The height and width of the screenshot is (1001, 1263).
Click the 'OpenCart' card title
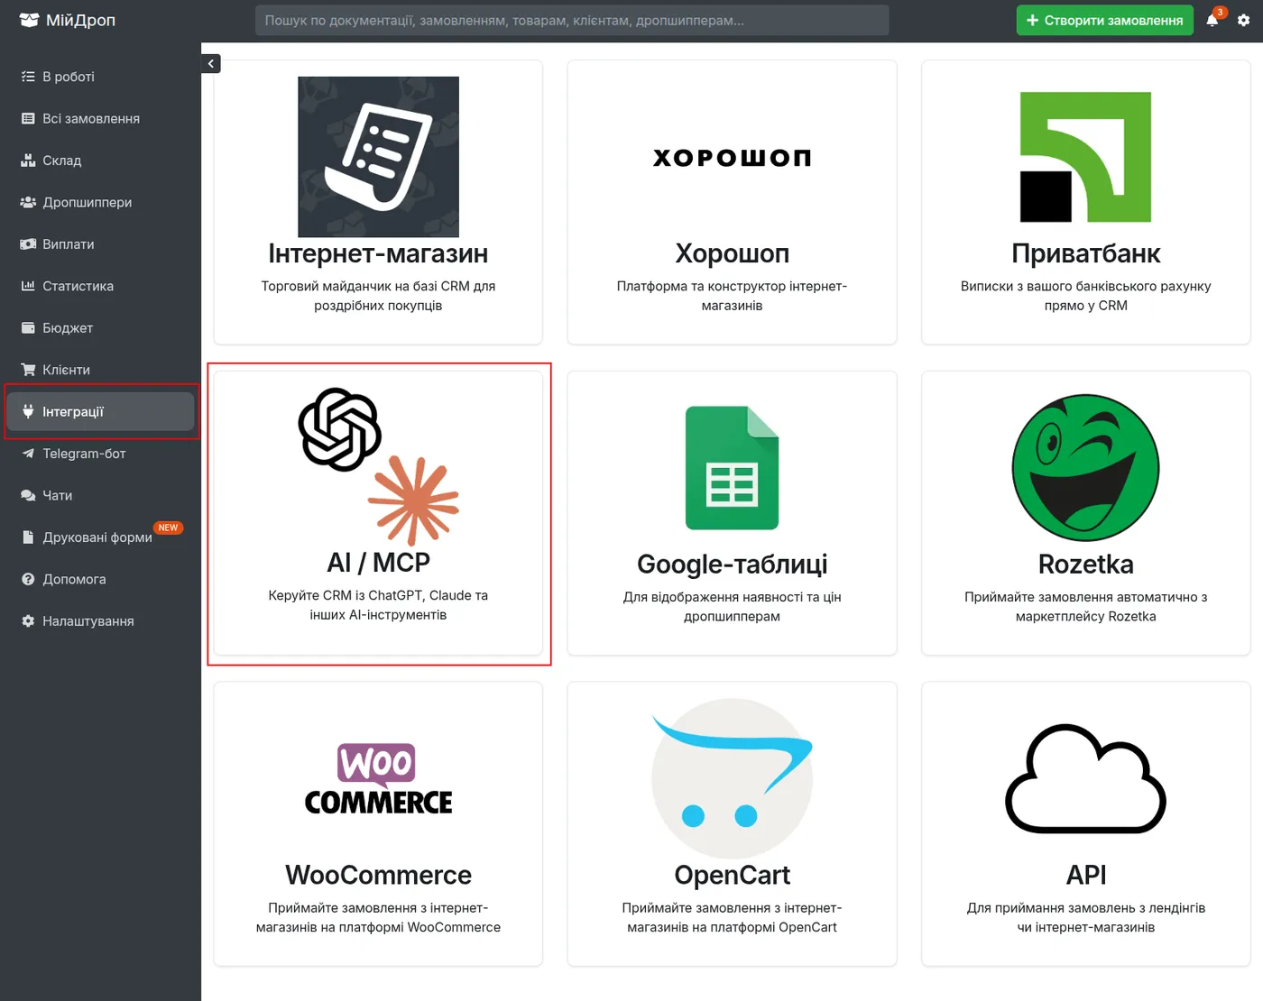click(732, 876)
